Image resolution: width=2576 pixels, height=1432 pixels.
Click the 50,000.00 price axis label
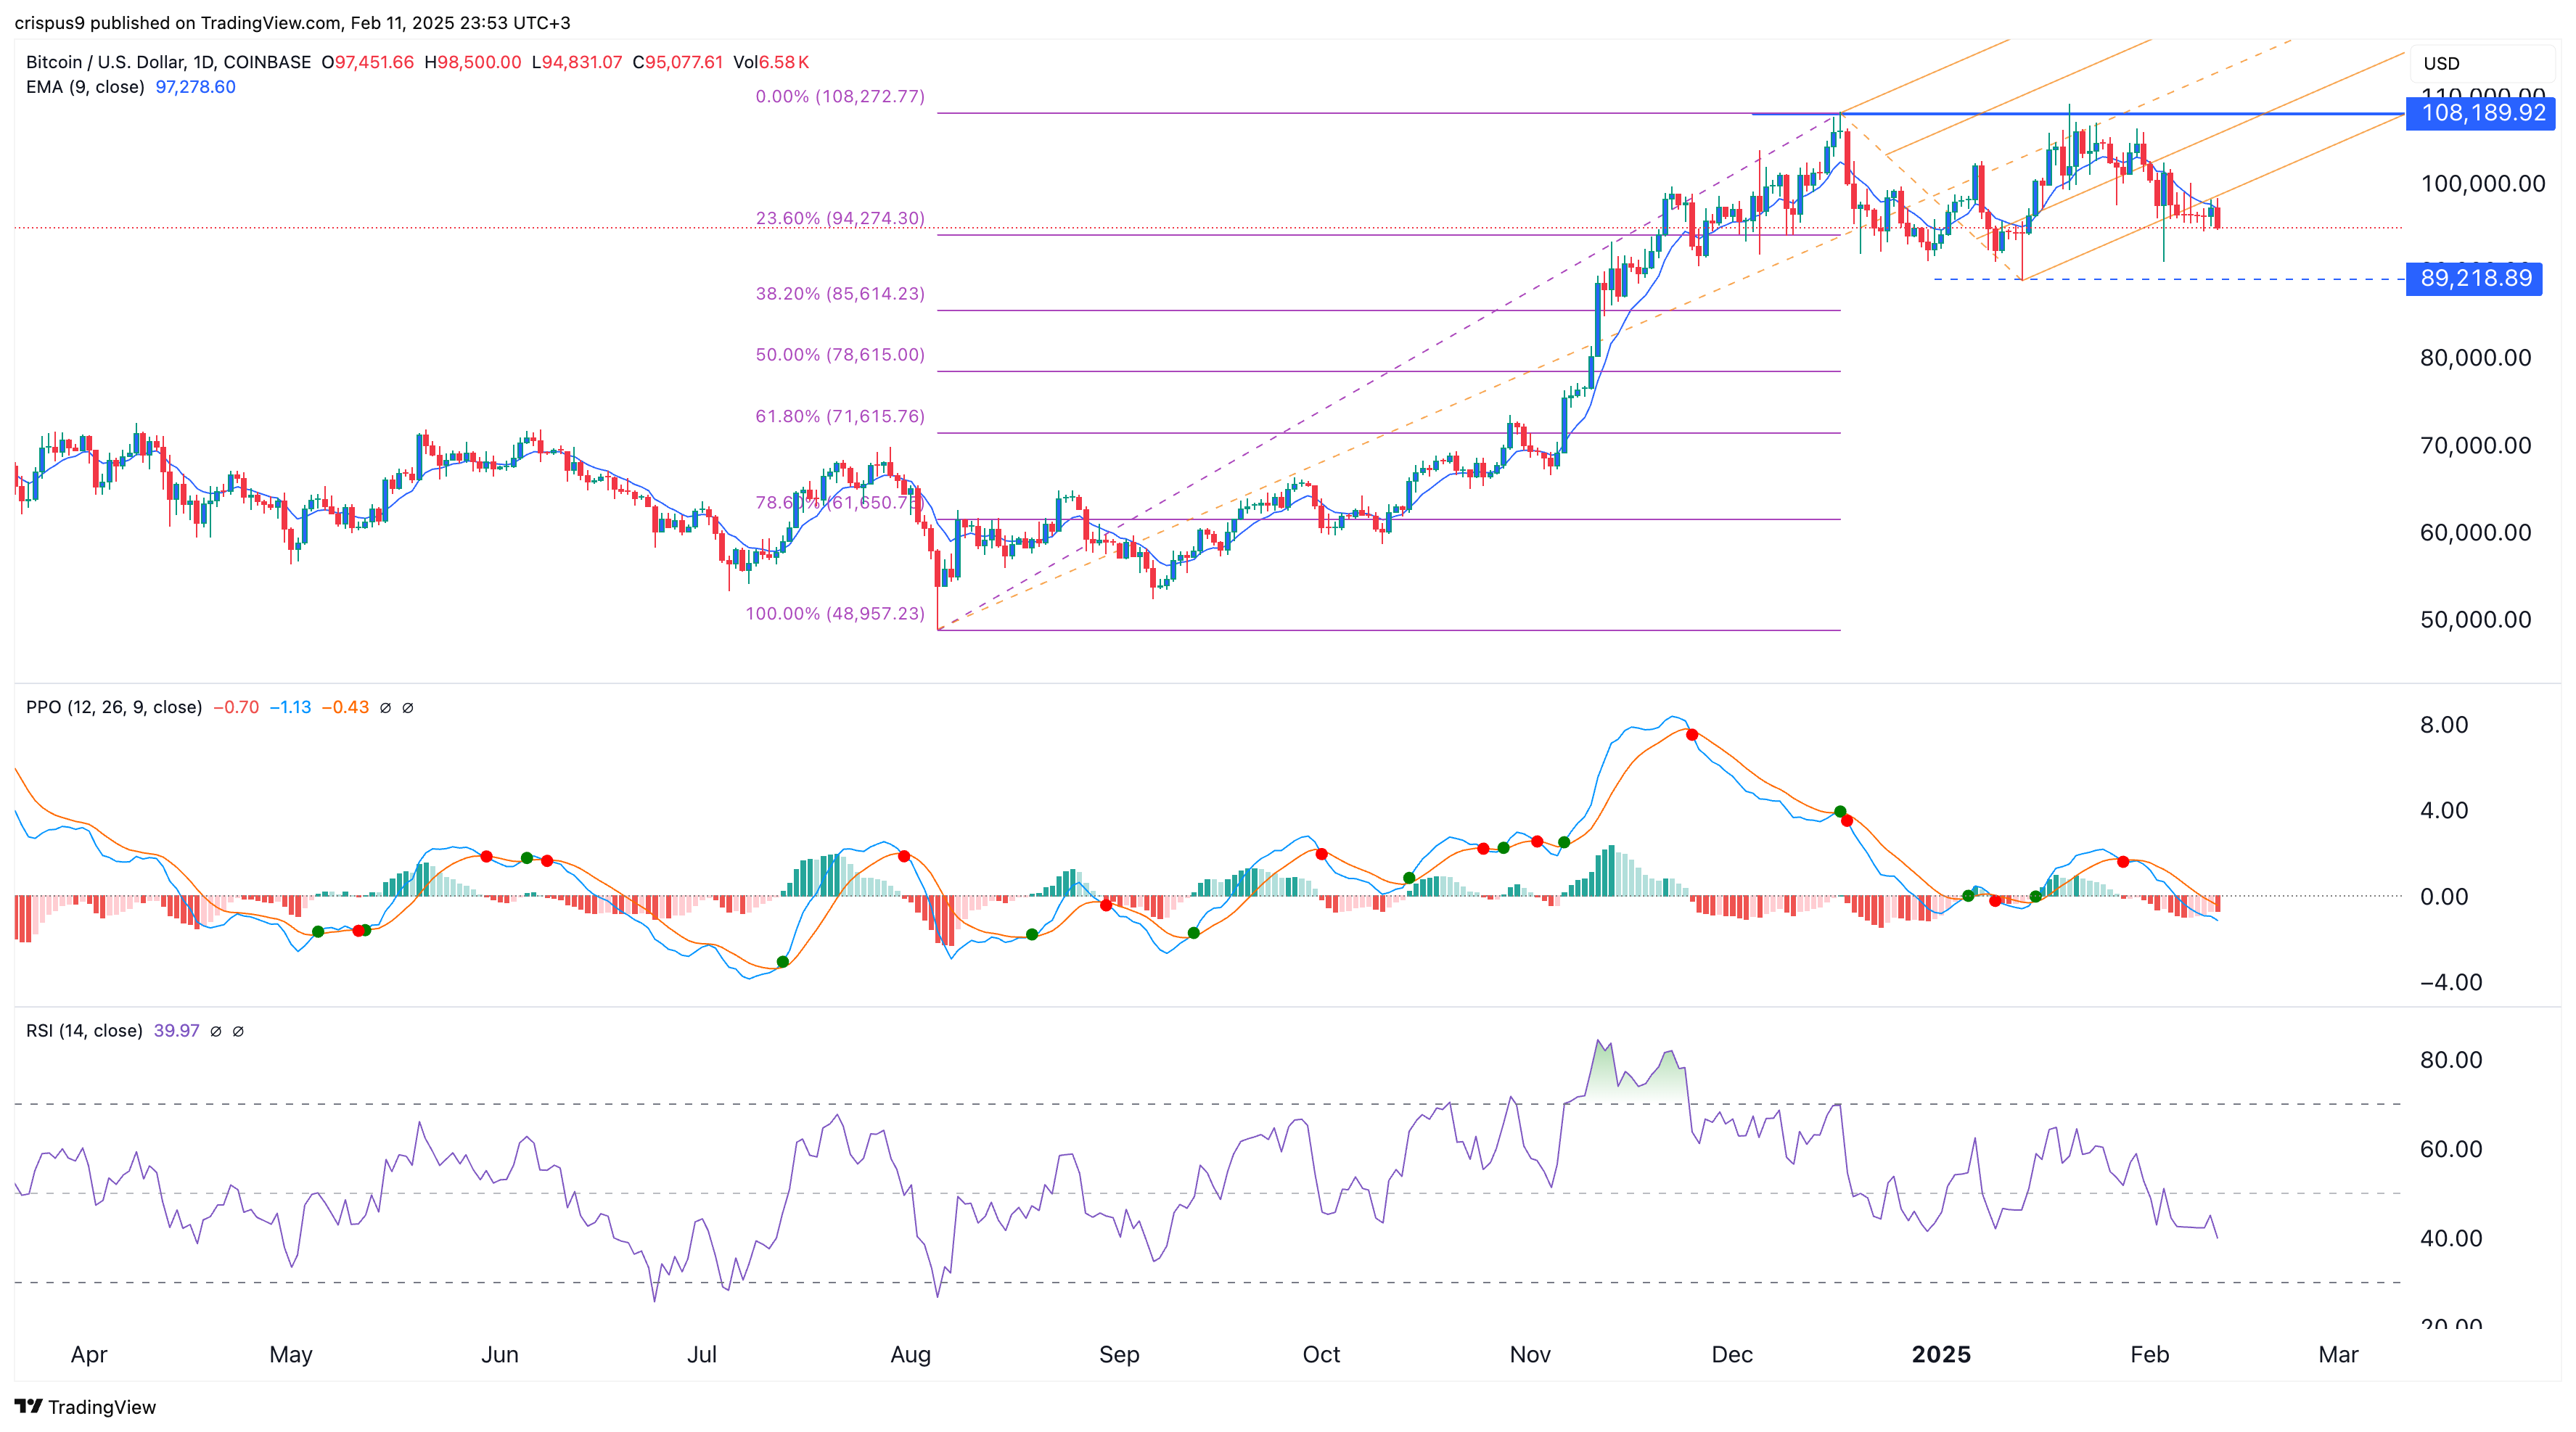[2476, 619]
